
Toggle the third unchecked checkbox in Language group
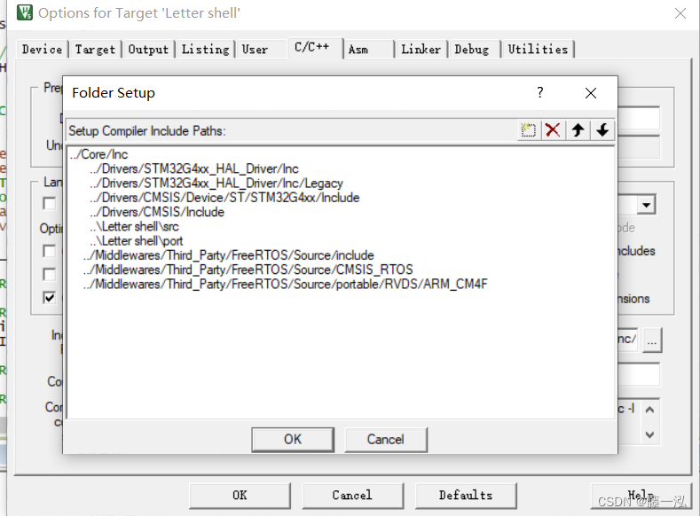pyautogui.click(x=50, y=274)
